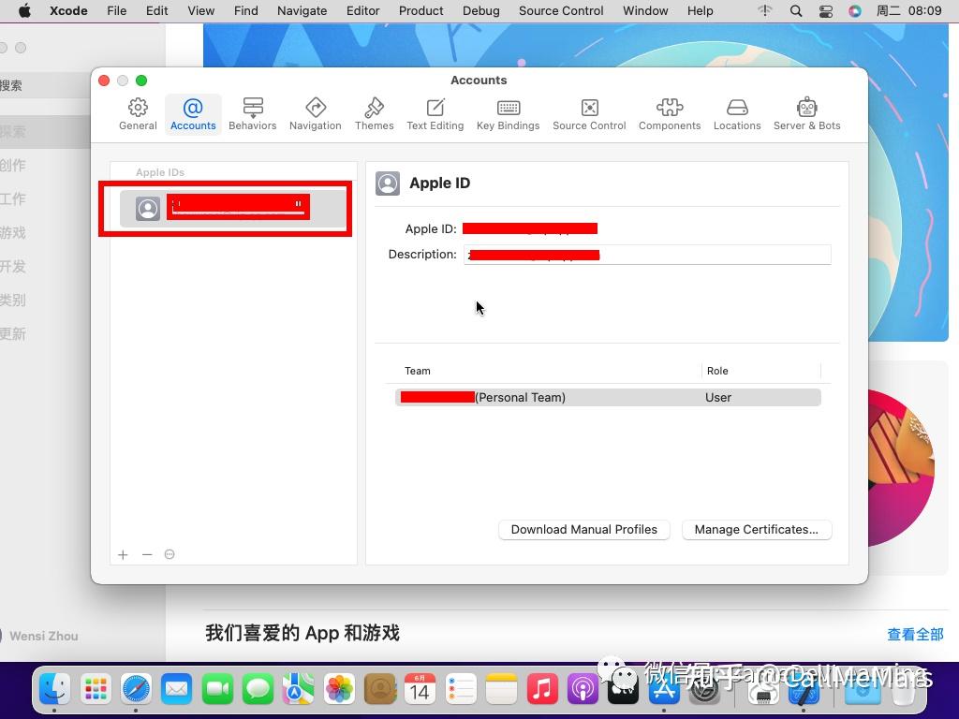This screenshot has height=719, width=959.
Task: Open FaceTime from the Dock
Action: point(217,689)
